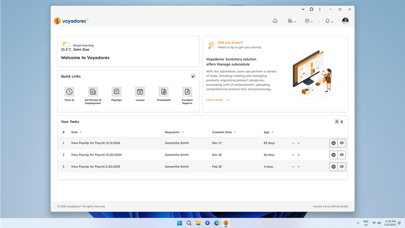Open File Explorer from taskbar

198,223
